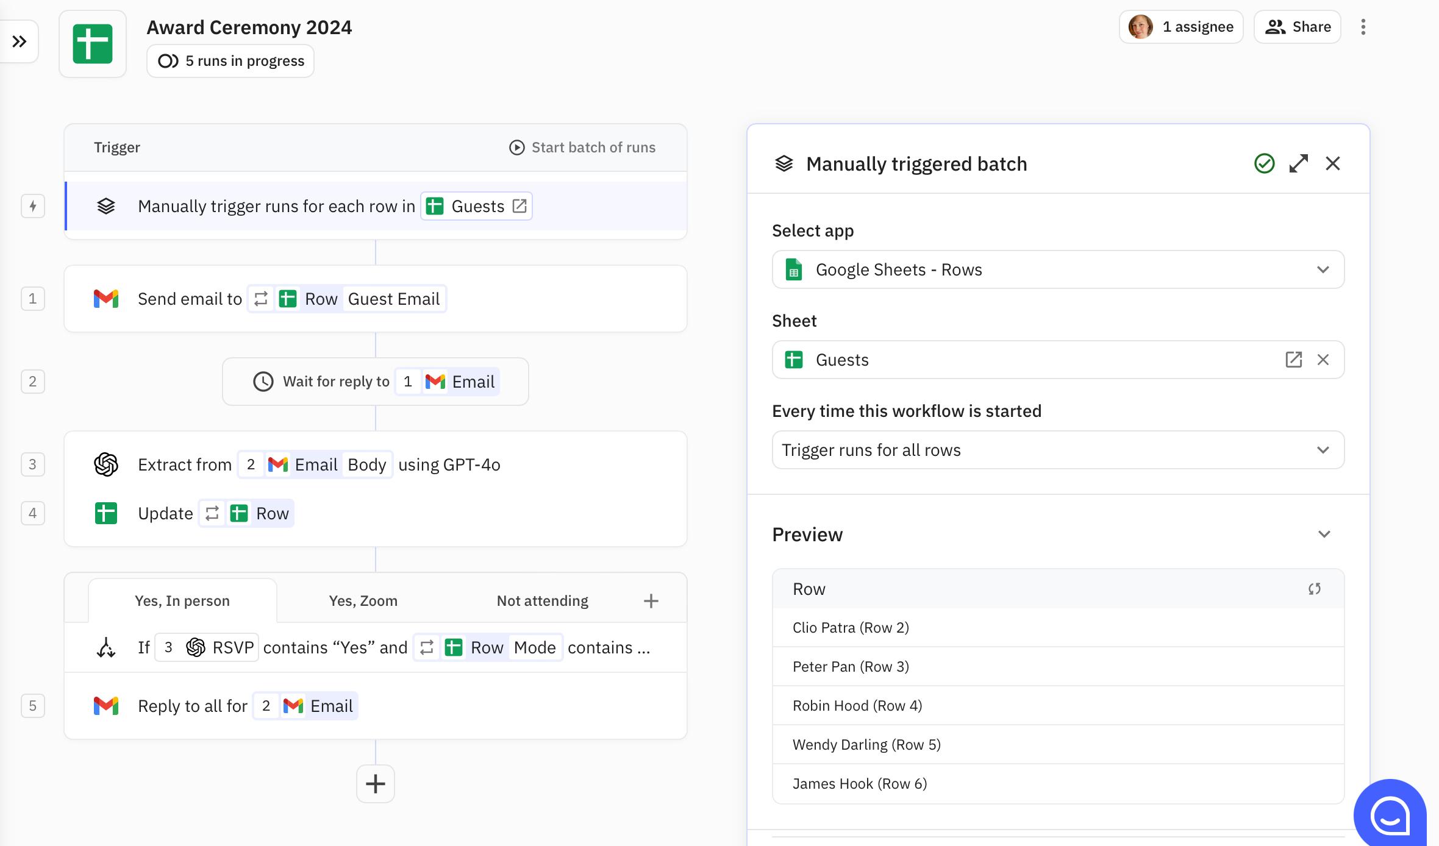
Task: Expand the Manually triggered batch panel
Action: [x=1298, y=163]
